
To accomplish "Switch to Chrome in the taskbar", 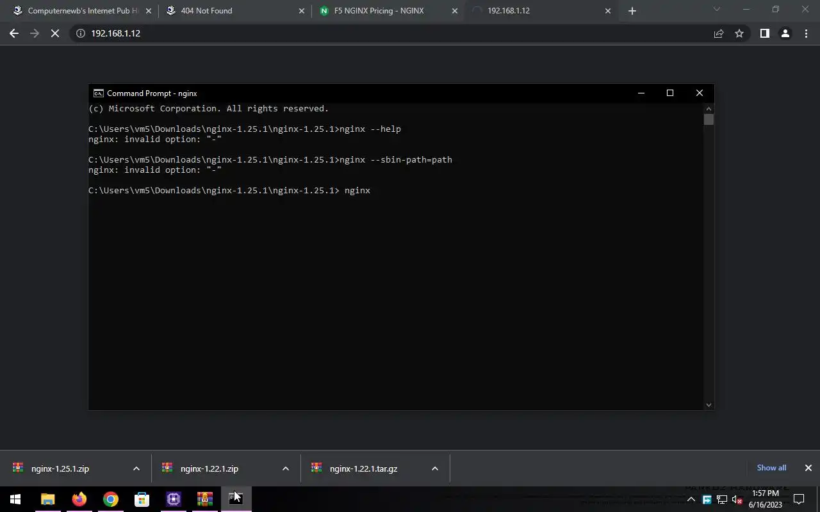I will pyautogui.click(x=111, y=499).
